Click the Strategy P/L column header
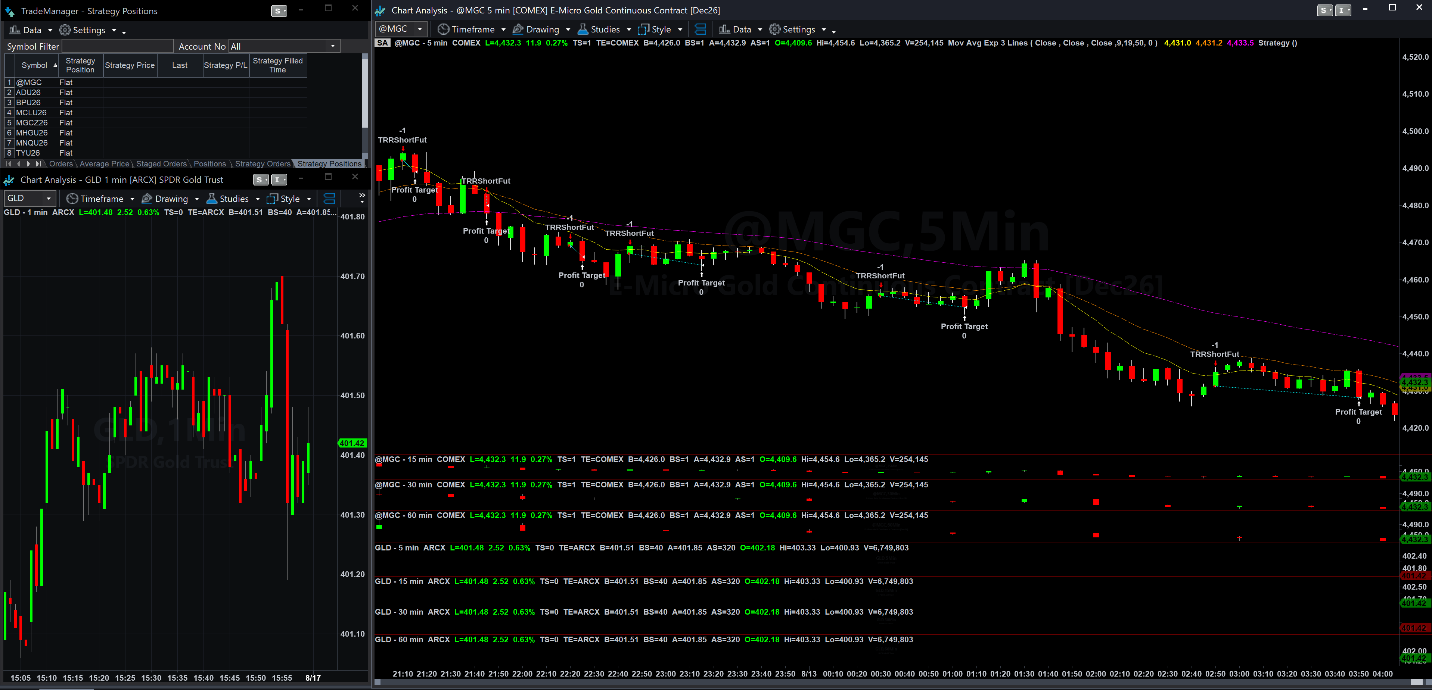 click(226, 65)
